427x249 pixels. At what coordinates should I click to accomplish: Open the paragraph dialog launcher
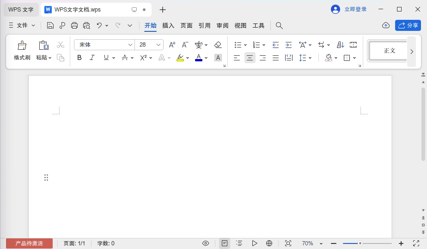pos(360,65)
